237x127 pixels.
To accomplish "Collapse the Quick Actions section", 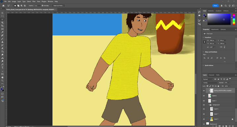I will coord(203,65).
